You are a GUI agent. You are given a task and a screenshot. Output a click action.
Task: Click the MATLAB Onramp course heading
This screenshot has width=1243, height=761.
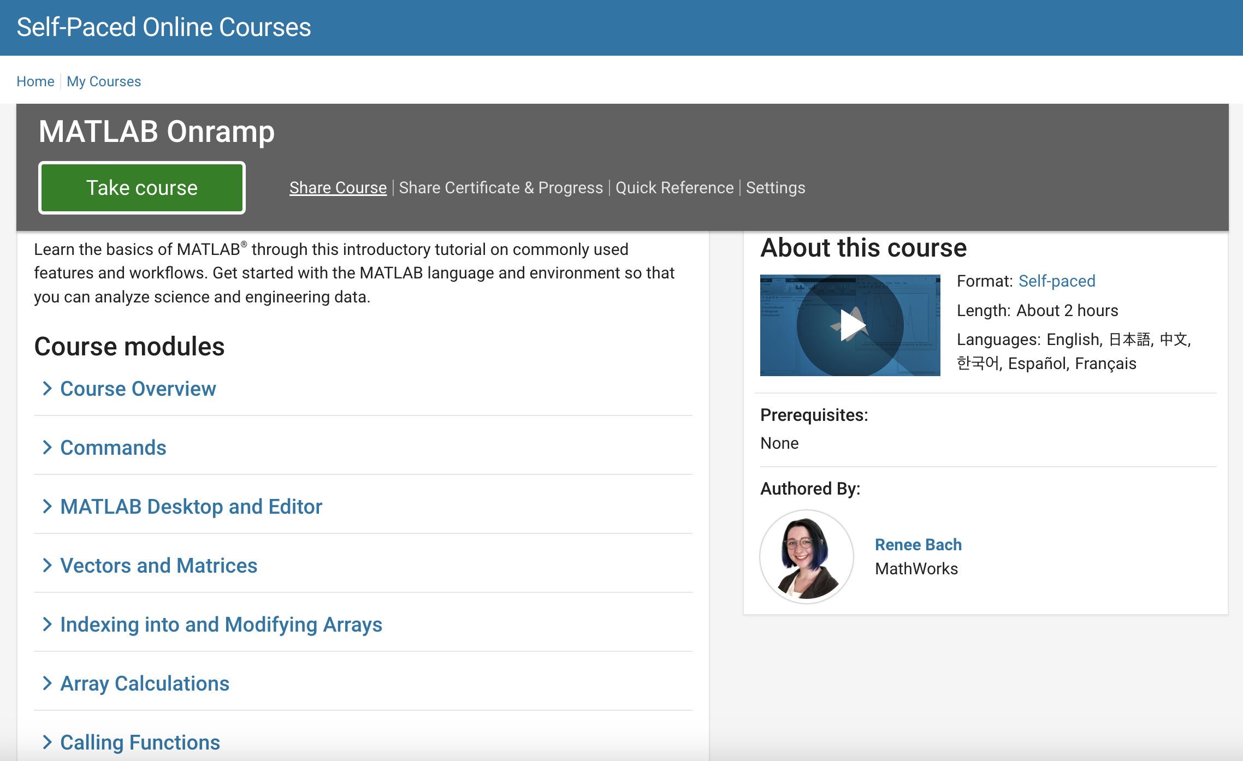click(157, 132)
